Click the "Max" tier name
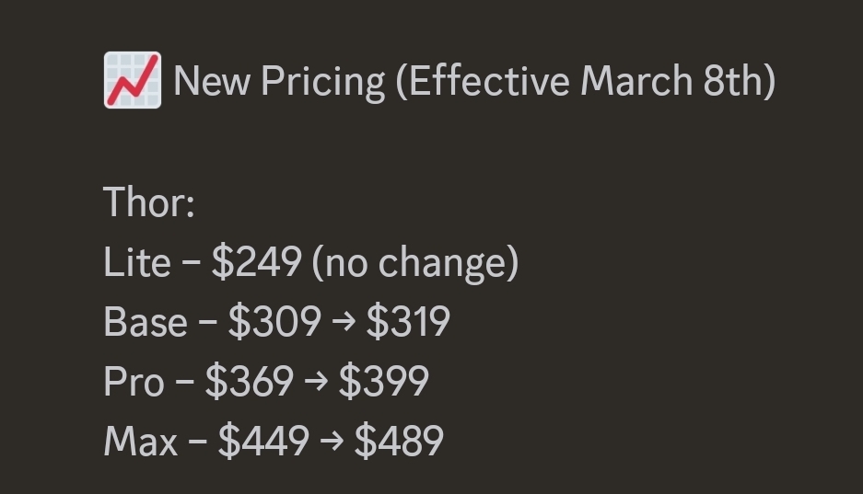 click(140, 441)
